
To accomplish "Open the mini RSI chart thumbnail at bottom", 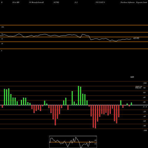I will [73, 142].
